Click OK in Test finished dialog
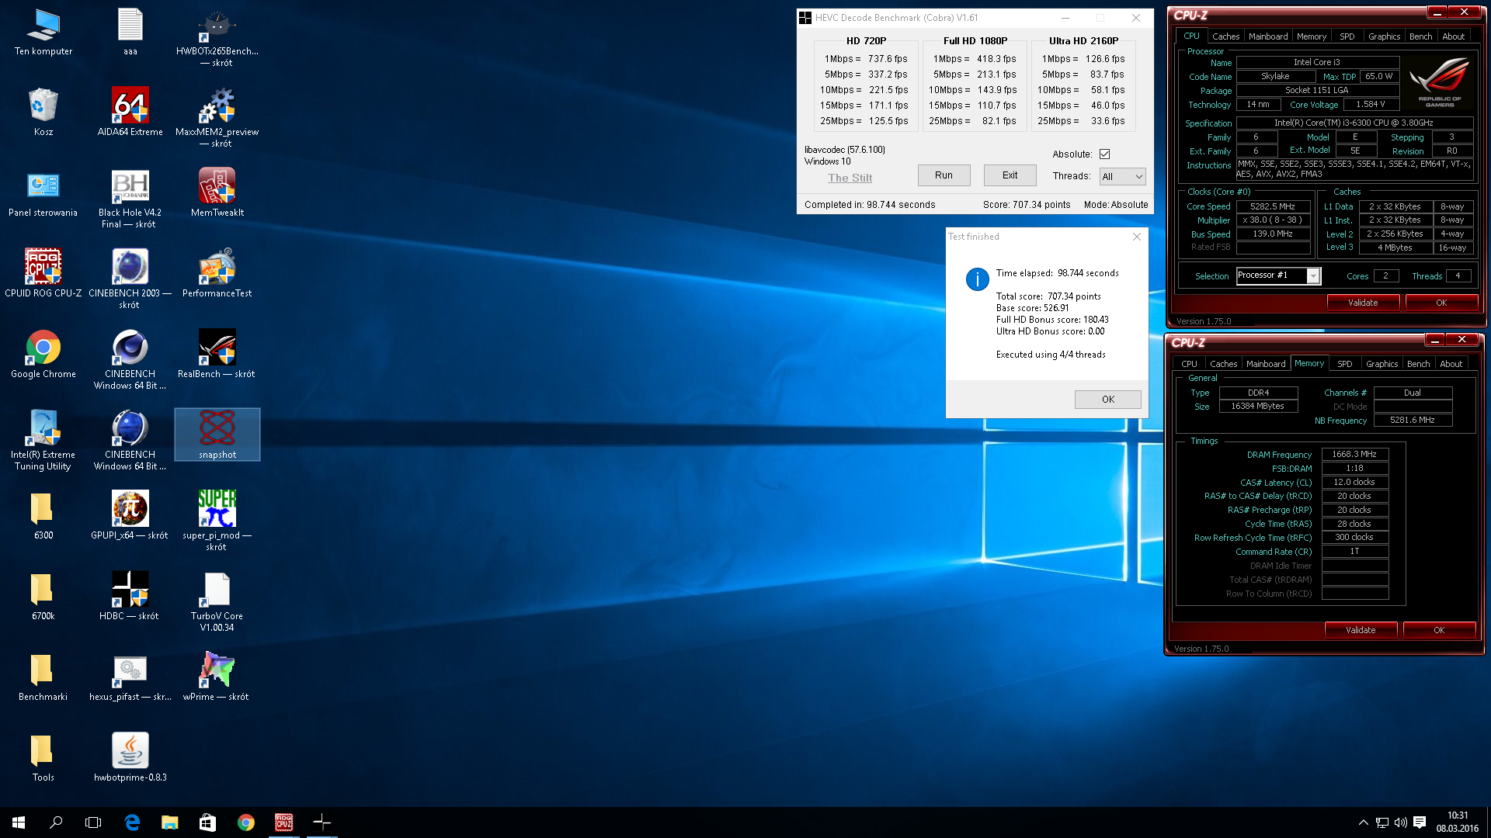This screenshot has height=838, width=1491. coord(1107,400)
